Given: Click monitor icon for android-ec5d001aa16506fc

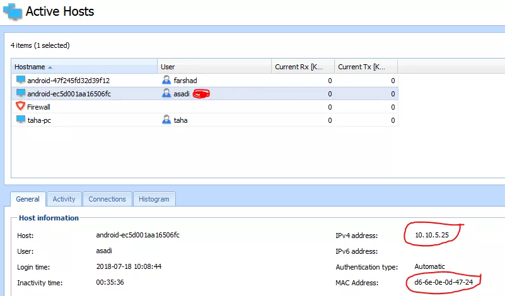Looking at the screenshot, I should pyautogui.click(x=21, y=93).
